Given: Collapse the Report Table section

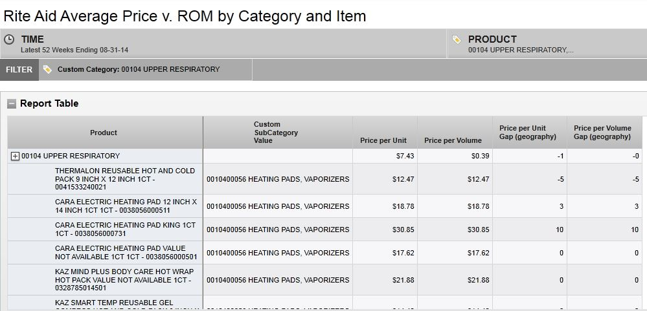Looking at the screenshot, I should (x=12, y=103).
